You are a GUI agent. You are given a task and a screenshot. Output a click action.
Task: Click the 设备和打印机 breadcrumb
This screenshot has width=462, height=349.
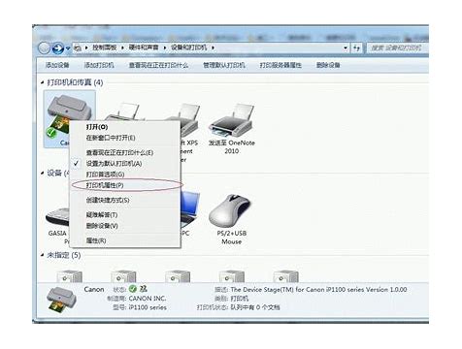tap(189, 48)
